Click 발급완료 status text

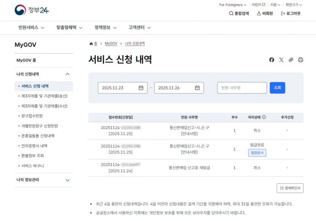point(257,145)
